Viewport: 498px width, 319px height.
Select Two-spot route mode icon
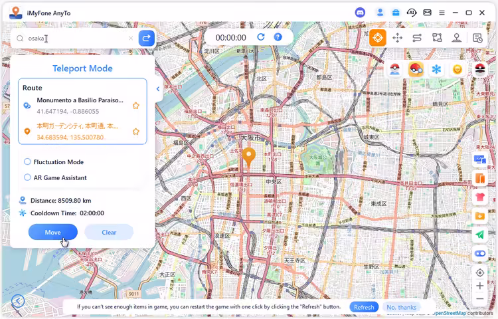point(417,38)
